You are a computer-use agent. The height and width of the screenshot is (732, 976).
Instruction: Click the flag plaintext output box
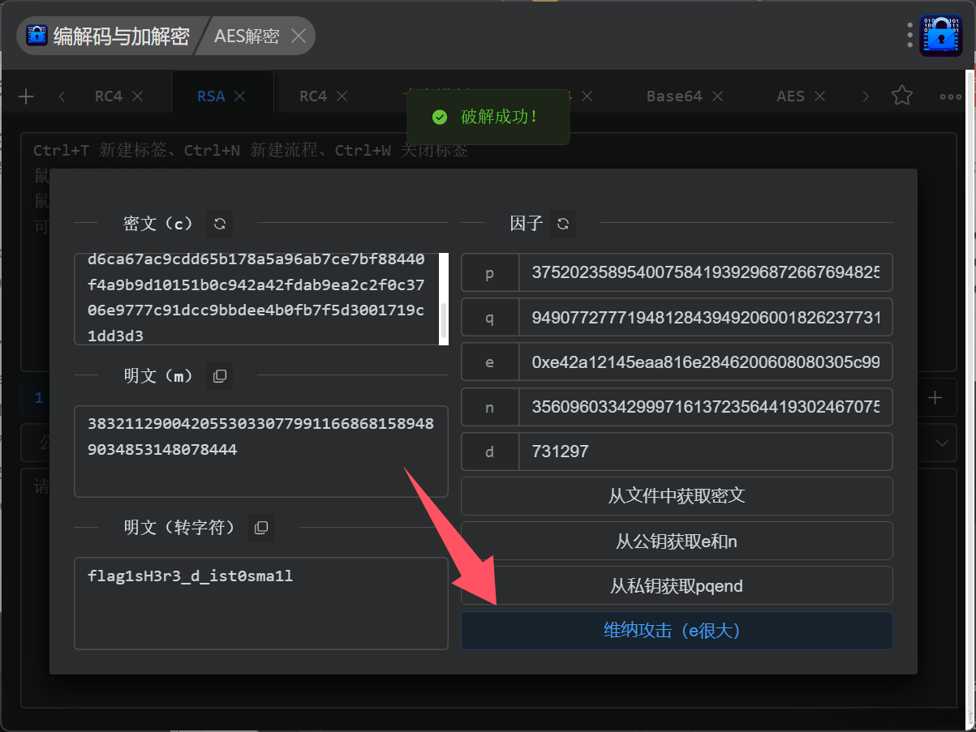[x=261, y=603]
